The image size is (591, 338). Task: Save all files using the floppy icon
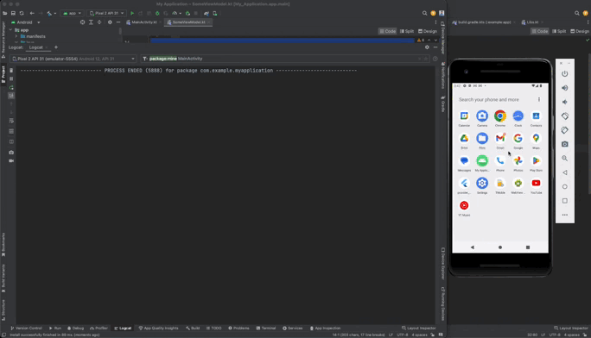(x=13, y=13)
